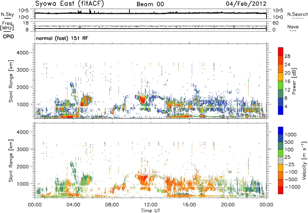Screen dimensions: 308x213
Task: Select the 'Power [dB]' colorbar title
Action: pos(294,81)
